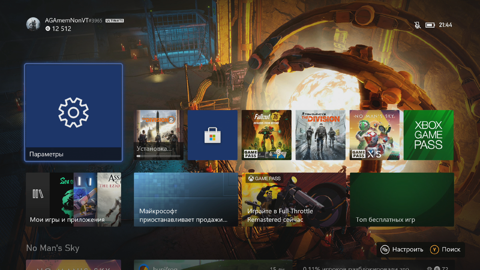This screenshot has width=480, height=270.
Task: Open Играйте в Full Throttle Remastered tile
Action: point(294,200)
